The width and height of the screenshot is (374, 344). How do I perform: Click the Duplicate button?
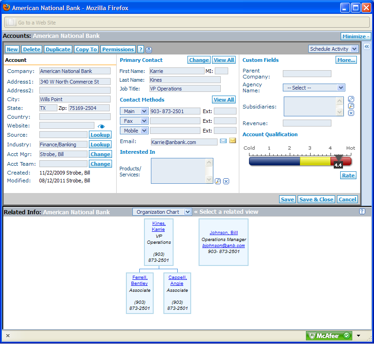pyautogui.click(x=58, y=49)
